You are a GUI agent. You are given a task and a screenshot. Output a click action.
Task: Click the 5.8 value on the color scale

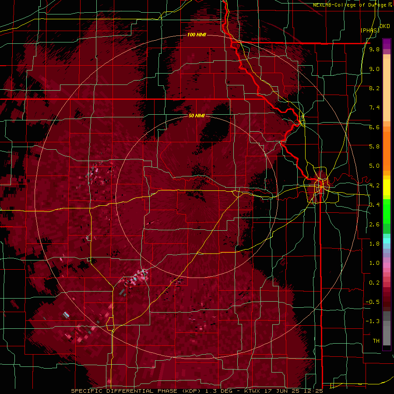(374, 147)
